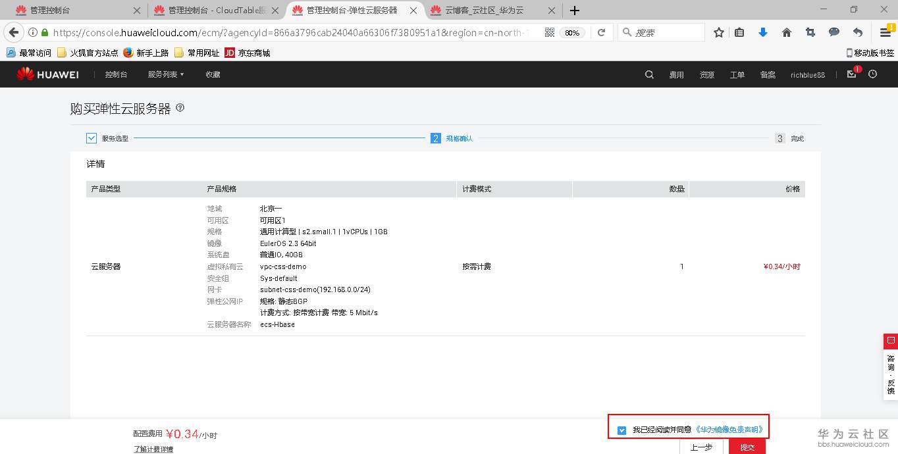Expand the 服务列表 dropdown

tap(166, 75)
